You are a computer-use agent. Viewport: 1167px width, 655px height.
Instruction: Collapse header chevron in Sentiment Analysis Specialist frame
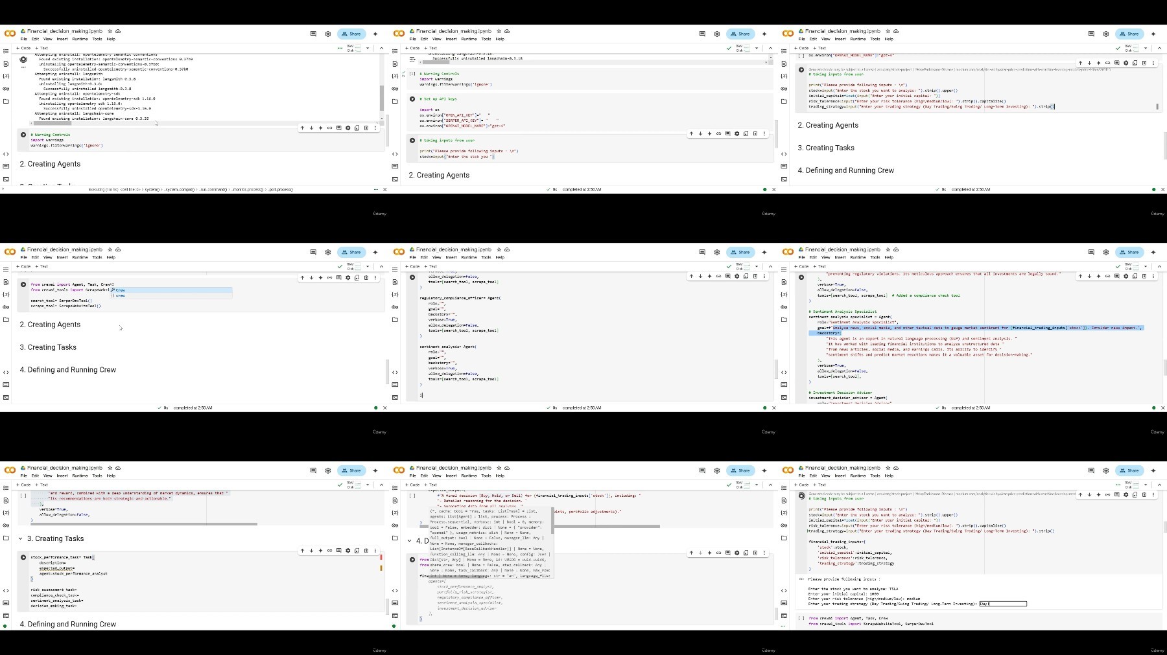1159,266
